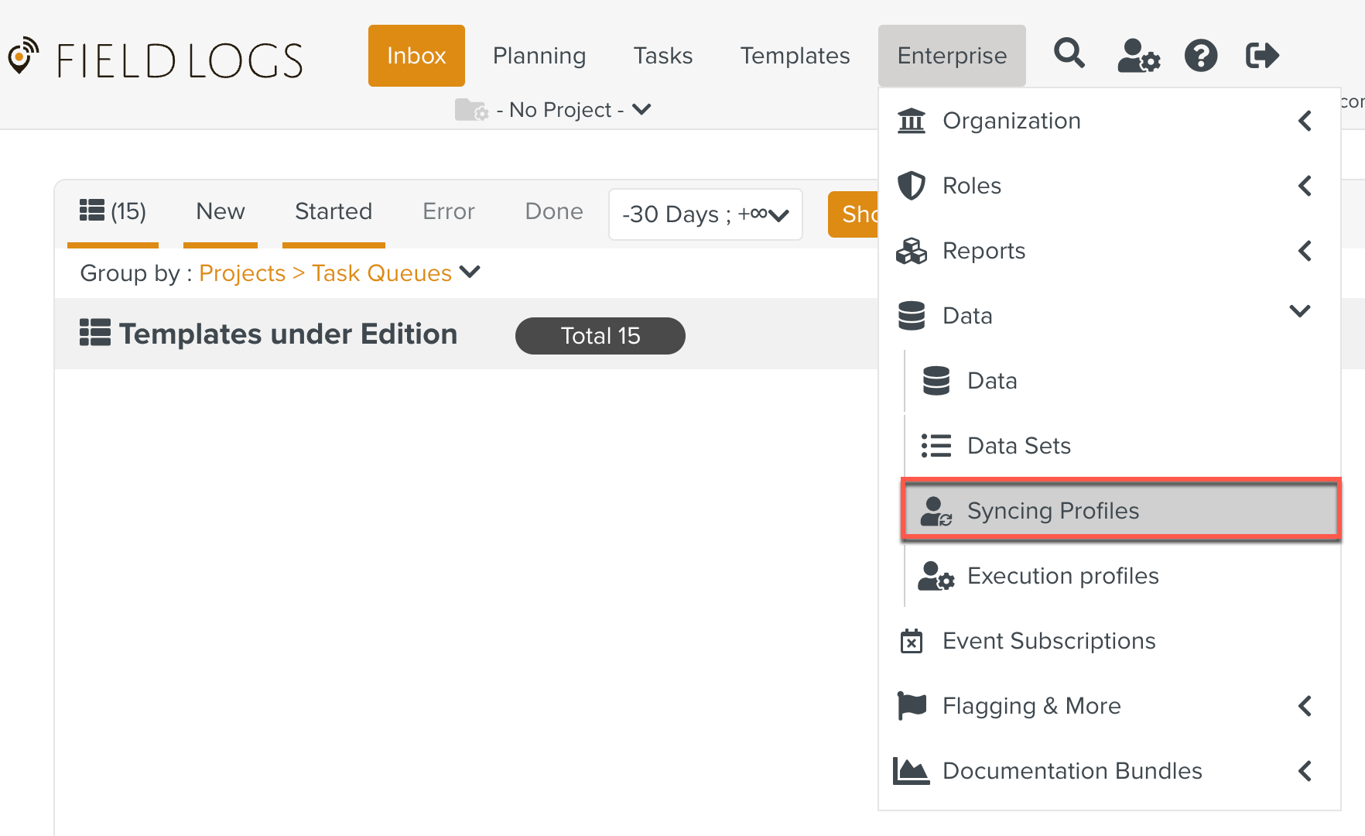Click the logout arrow icon
Viewport: 1365px width, 836px height.
1261,55
